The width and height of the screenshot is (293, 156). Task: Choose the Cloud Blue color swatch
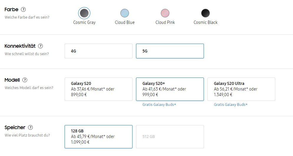tap(125, 13)
